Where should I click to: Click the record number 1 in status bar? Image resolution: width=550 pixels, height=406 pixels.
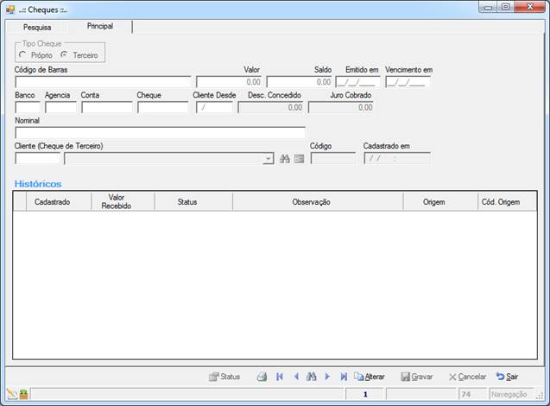(x=364, y=394)
